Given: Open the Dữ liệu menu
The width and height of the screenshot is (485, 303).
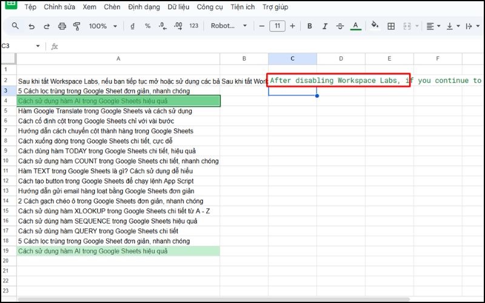Looking at the screenshot, I should pos(178,7).
